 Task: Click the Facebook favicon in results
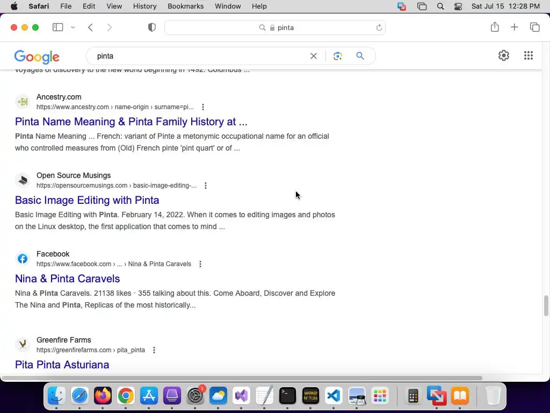tap(23, 259)
